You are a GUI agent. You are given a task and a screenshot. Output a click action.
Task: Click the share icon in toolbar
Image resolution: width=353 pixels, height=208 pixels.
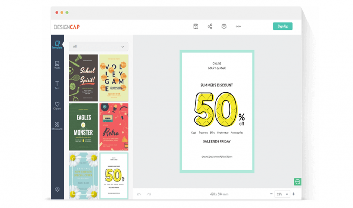(x=210, y=26)
